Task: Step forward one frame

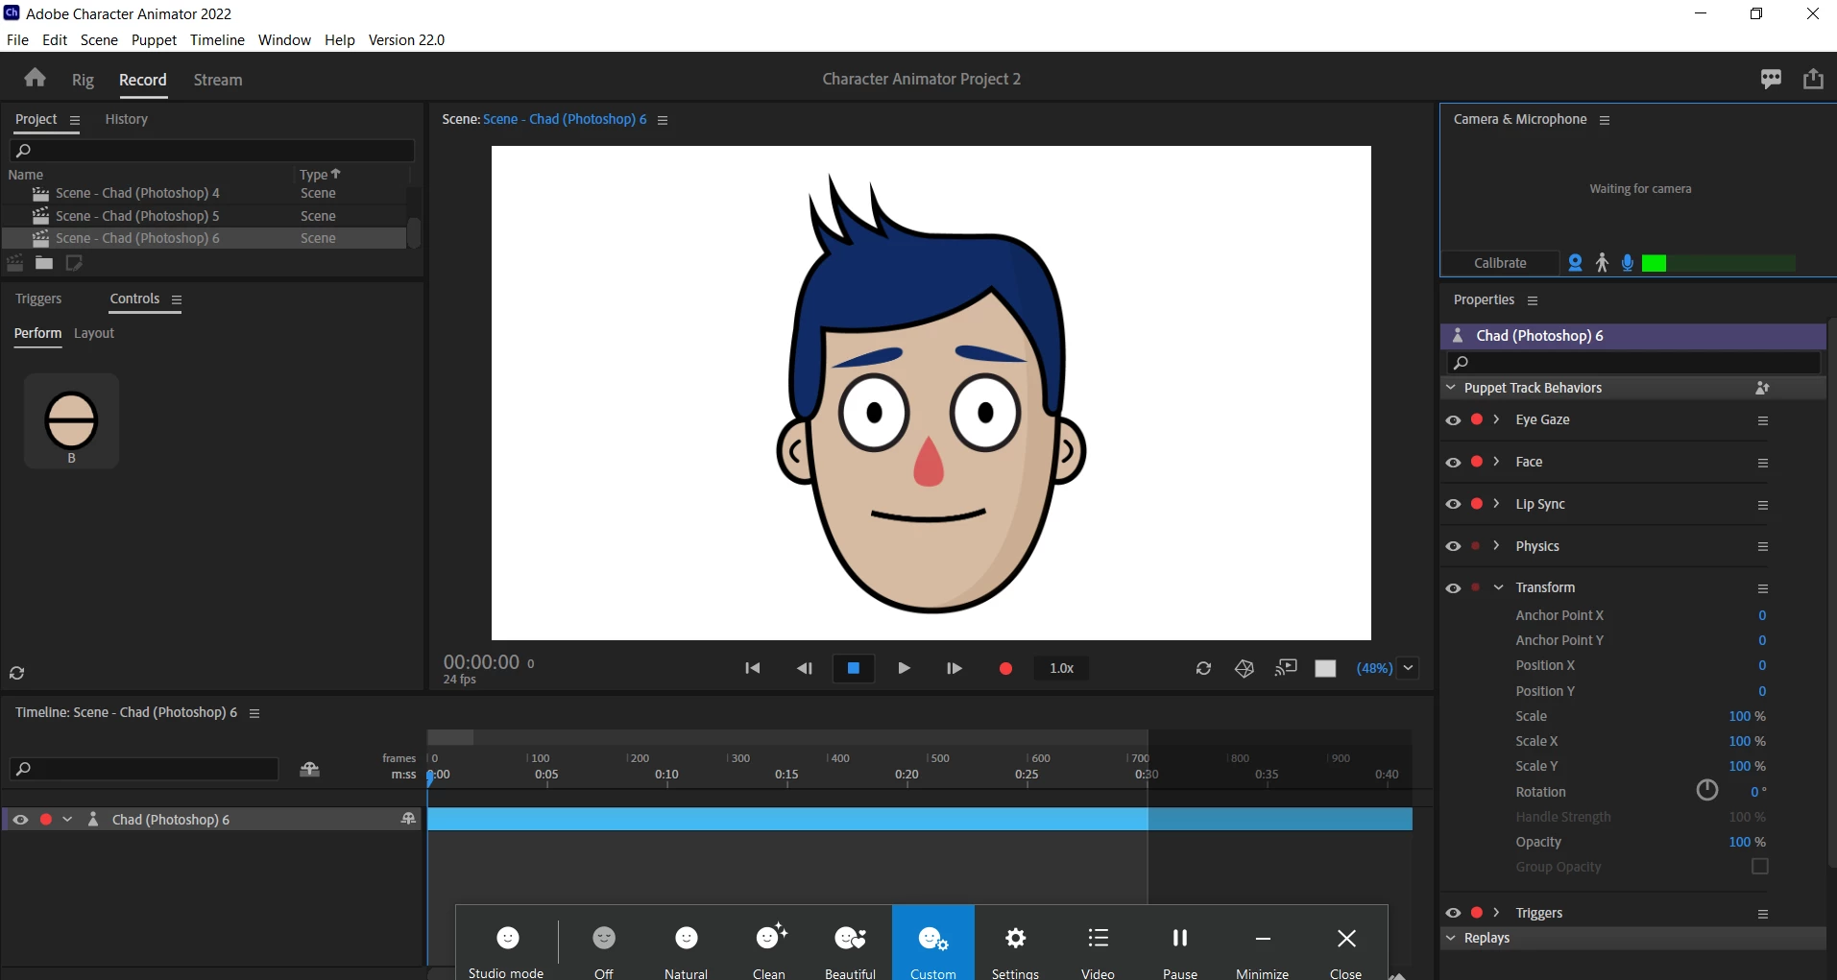Action: pyautogui.click(x=954, y=668)
